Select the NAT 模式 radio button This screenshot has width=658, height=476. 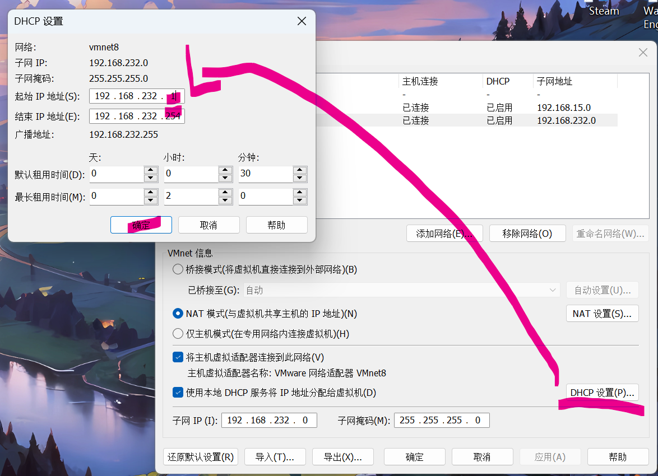pos(177,314)
